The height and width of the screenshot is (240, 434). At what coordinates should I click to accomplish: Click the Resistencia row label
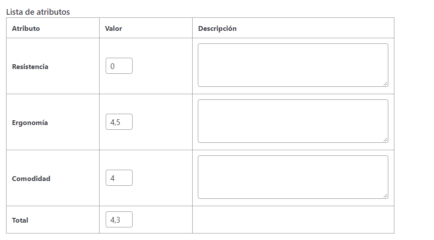click(x=30, y=67)
